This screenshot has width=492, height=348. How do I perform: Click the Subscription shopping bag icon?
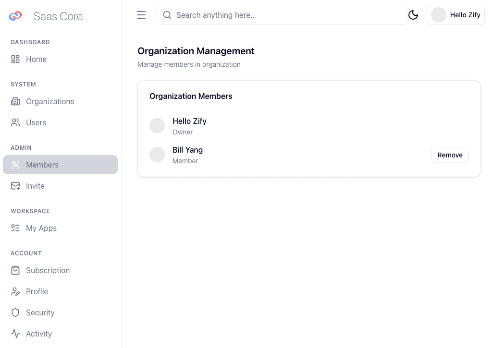click(15, 270)
